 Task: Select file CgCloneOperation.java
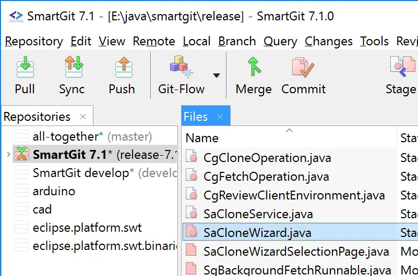click(x=267, y=158)
